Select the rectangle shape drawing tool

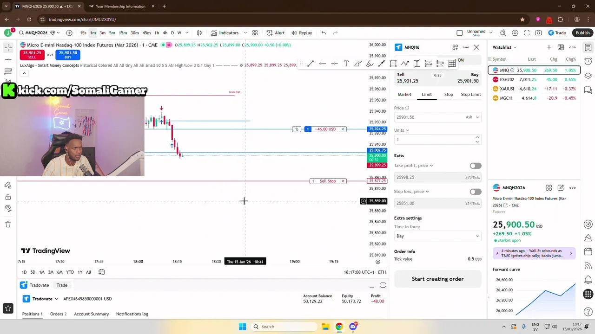(x=393, y=64)
